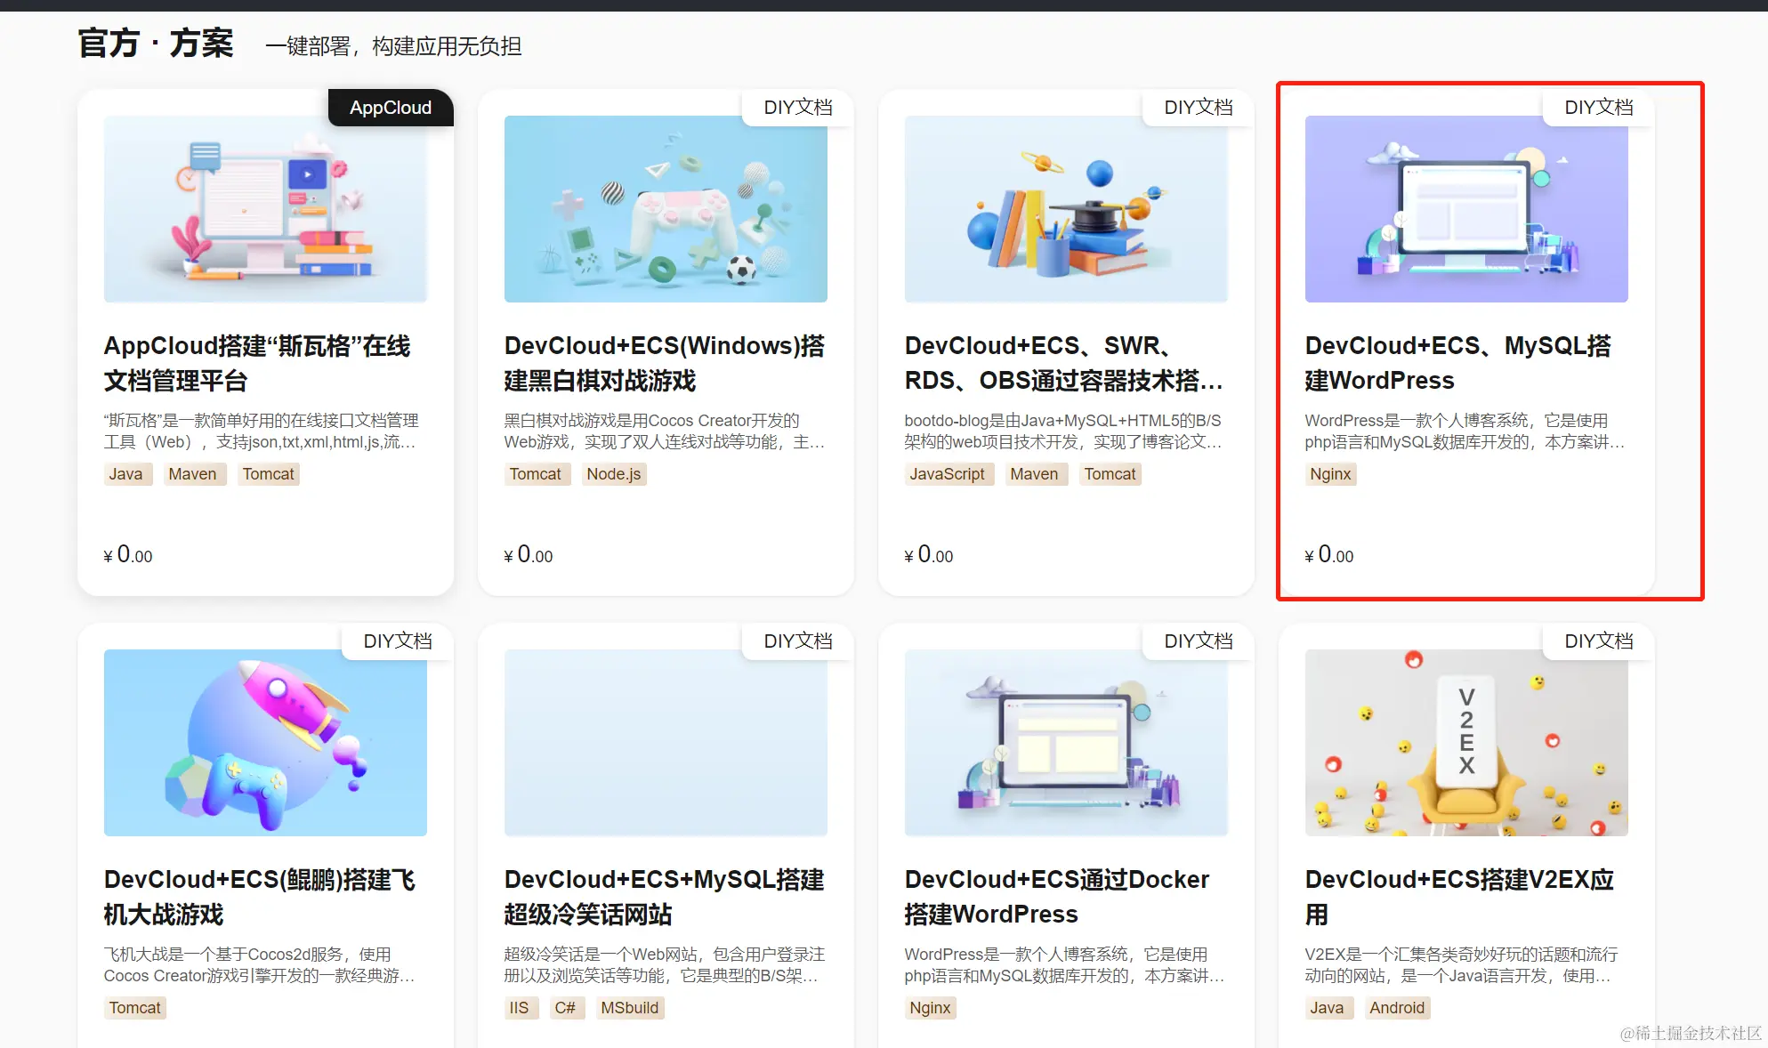Image resolution: width=1768 pixels, height=1048 pixels.
Task: Open the AppCloud 斯瓦格 document platform thumbnail
Action: [x=265, y=209]
